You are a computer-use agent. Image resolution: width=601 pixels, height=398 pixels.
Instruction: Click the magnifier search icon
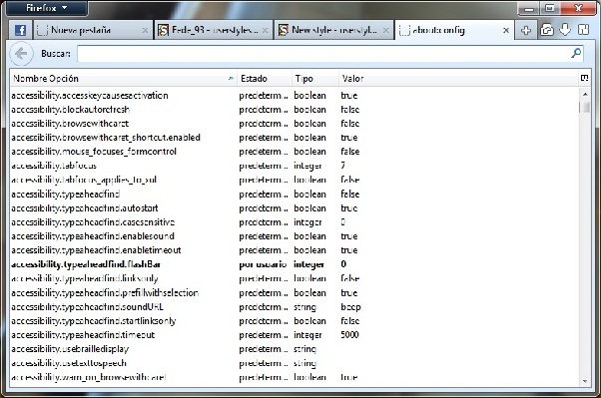pyautogui.click(x=576, y=53)
